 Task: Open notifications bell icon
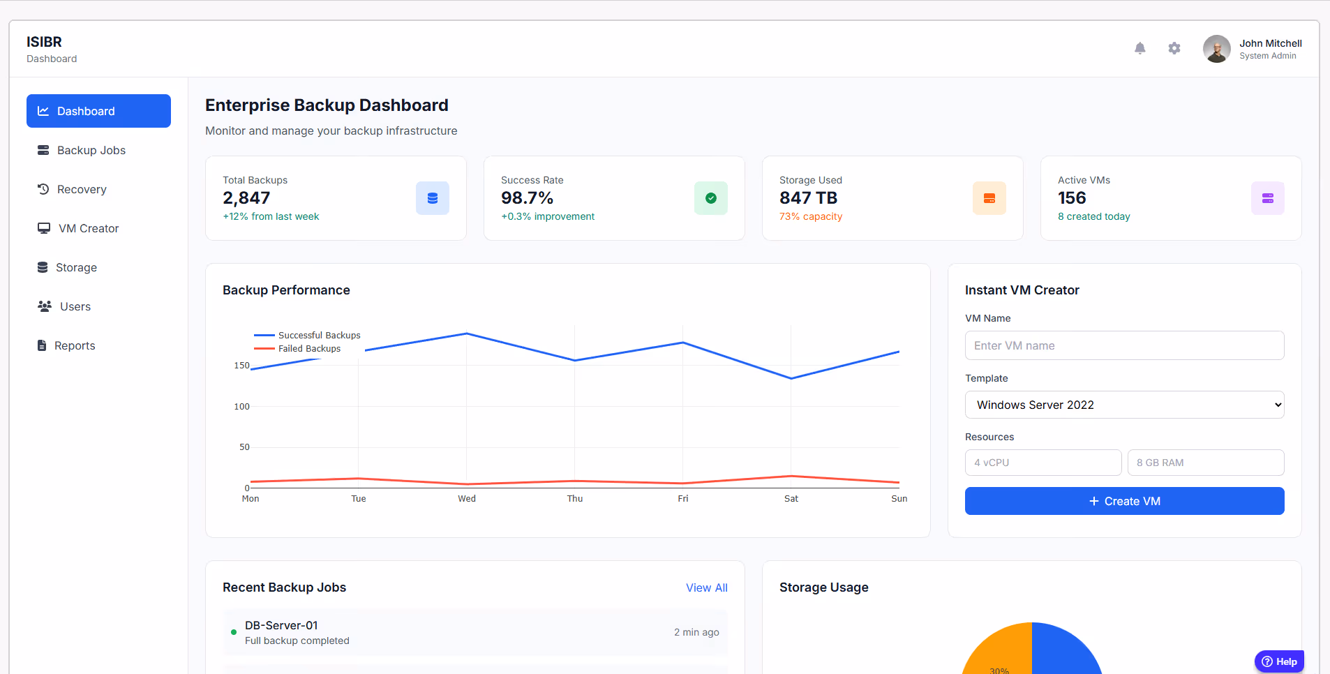1140,48
